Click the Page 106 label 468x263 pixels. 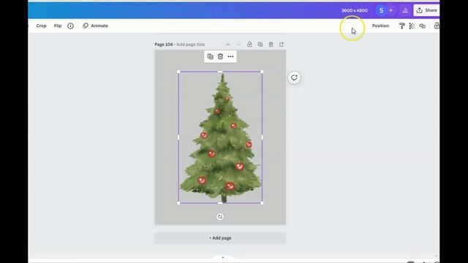(x=164, y=45)
